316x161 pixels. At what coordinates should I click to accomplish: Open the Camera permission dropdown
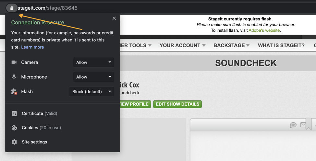pyautogui.click(x=93, y=63)
